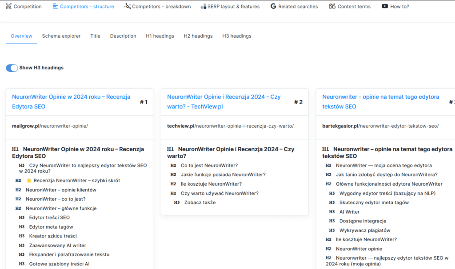
Task: Click the Google Related searches icon
Action: point(273,7)
